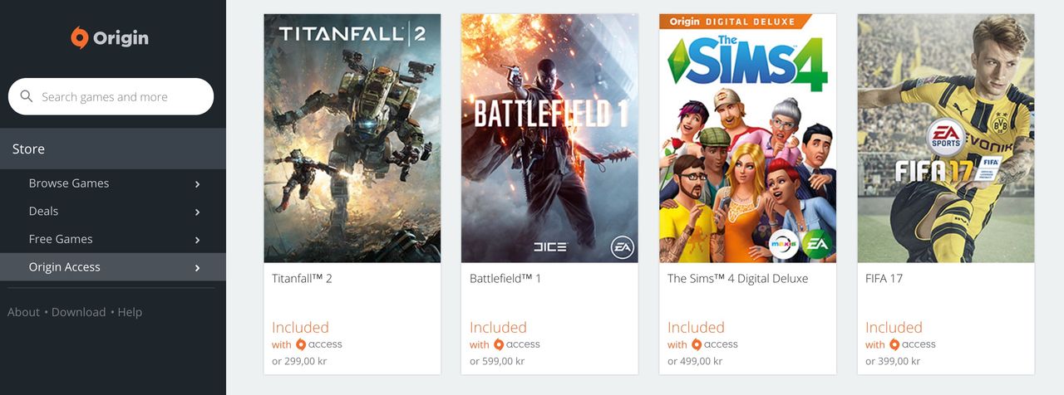Open the Battlefield 1 cover art
This screenshot has width=1064, height=395.
(x=549, y=138)
